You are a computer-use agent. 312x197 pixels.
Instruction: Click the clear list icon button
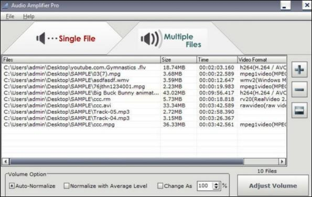click(x=299, y=111)
